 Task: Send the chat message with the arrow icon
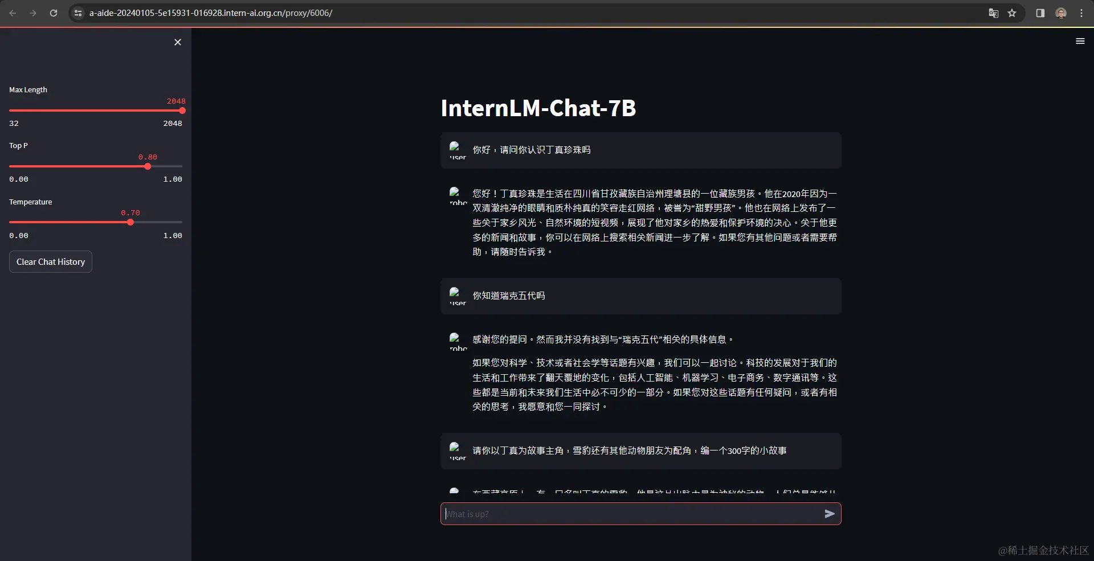pos(830,514)
